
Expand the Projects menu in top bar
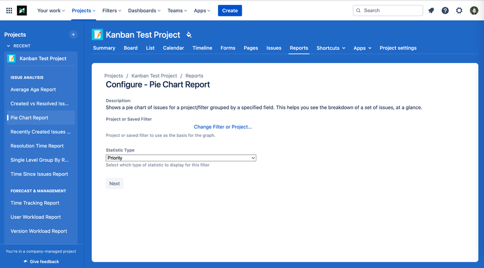[84, 11]
